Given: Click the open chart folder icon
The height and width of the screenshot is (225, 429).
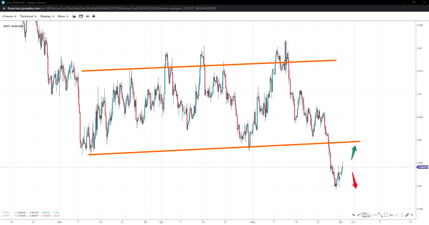Looking at the screenshot, I should [74, 16].
